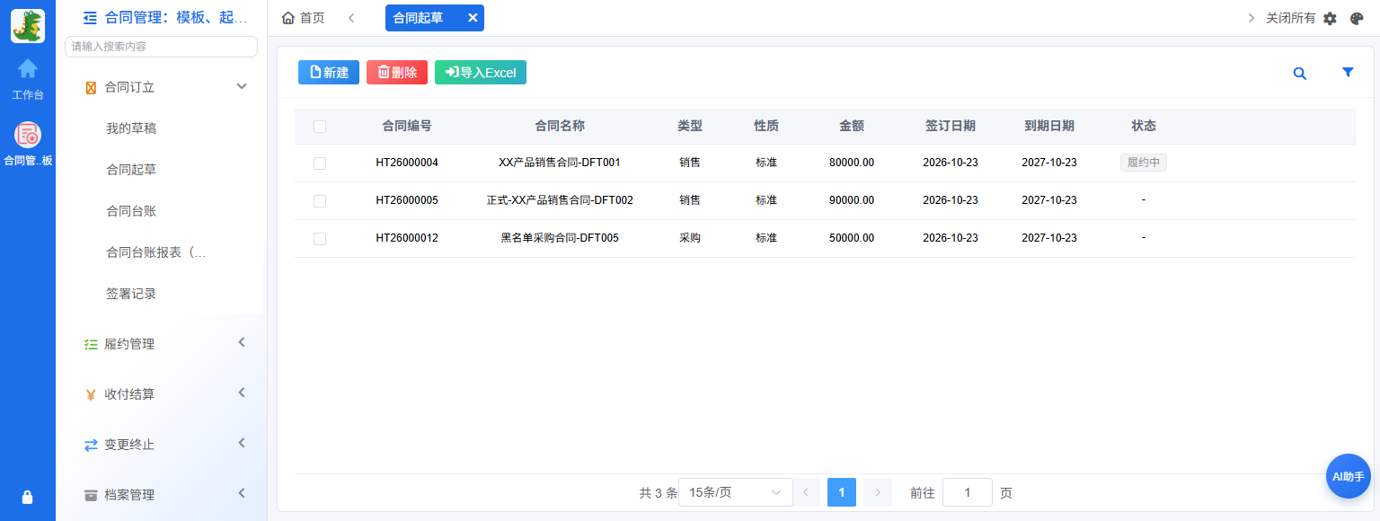The width and height of the screenshot is (1380, 521).
Task: Click the 合同订立 hourglass icon
Action: click(90, 87)
